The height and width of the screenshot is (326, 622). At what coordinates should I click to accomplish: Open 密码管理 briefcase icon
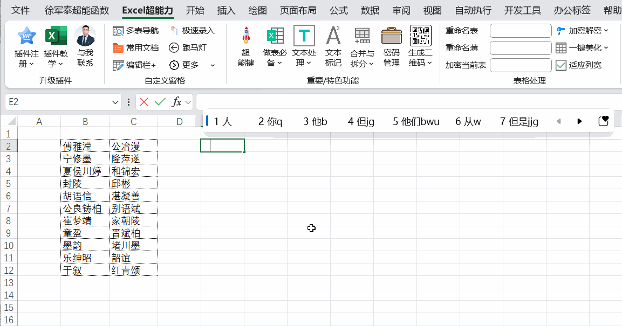(x=392, y=36)
